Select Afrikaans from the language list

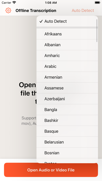[x=67, y=34]
